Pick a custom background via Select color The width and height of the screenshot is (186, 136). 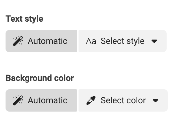click(123, 100)
